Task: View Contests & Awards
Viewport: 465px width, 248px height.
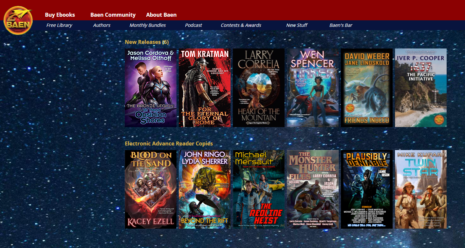Action: pos(241,25)
